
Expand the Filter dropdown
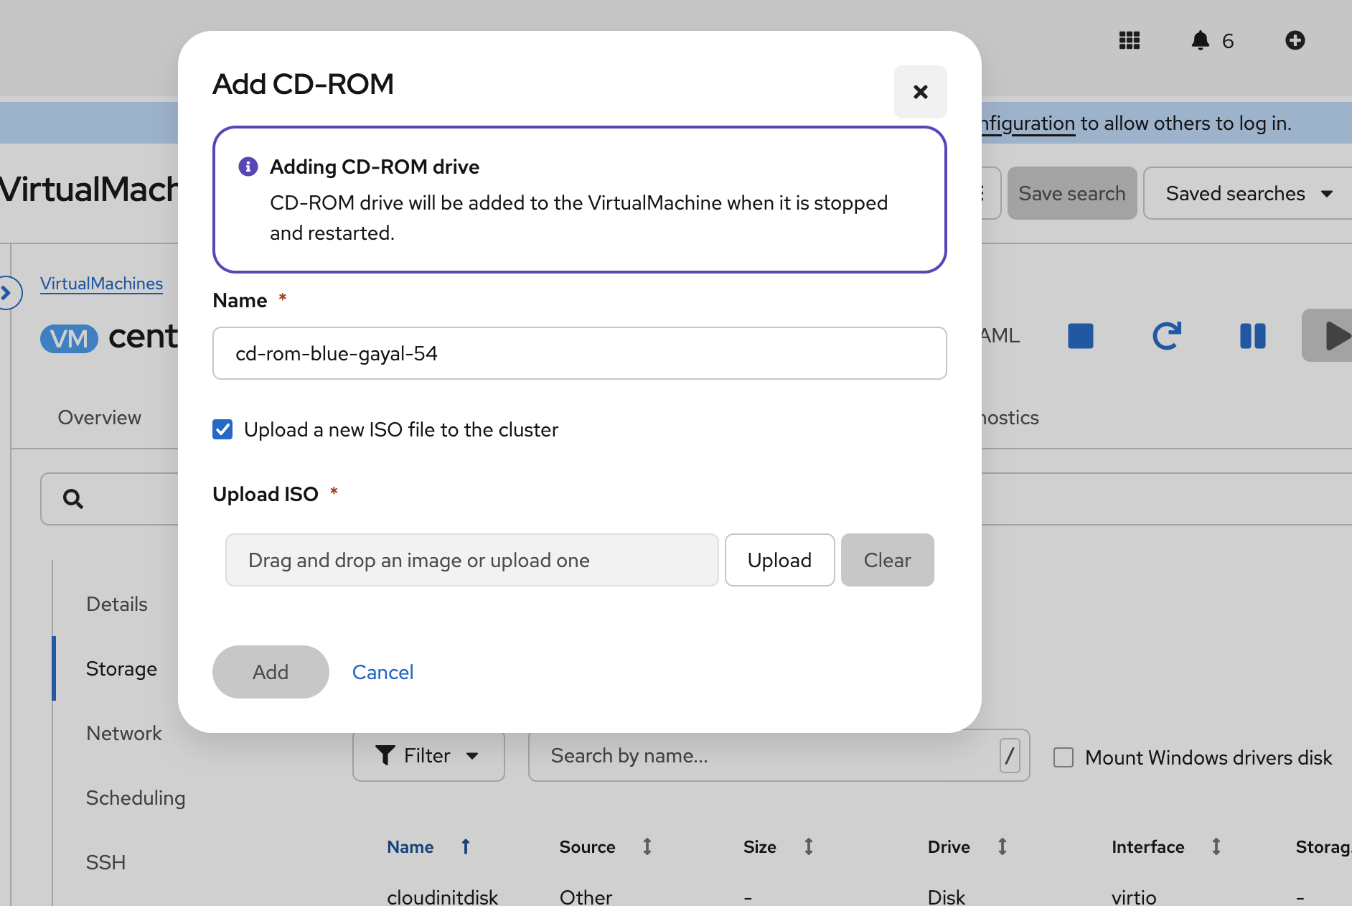click(428, 756)
